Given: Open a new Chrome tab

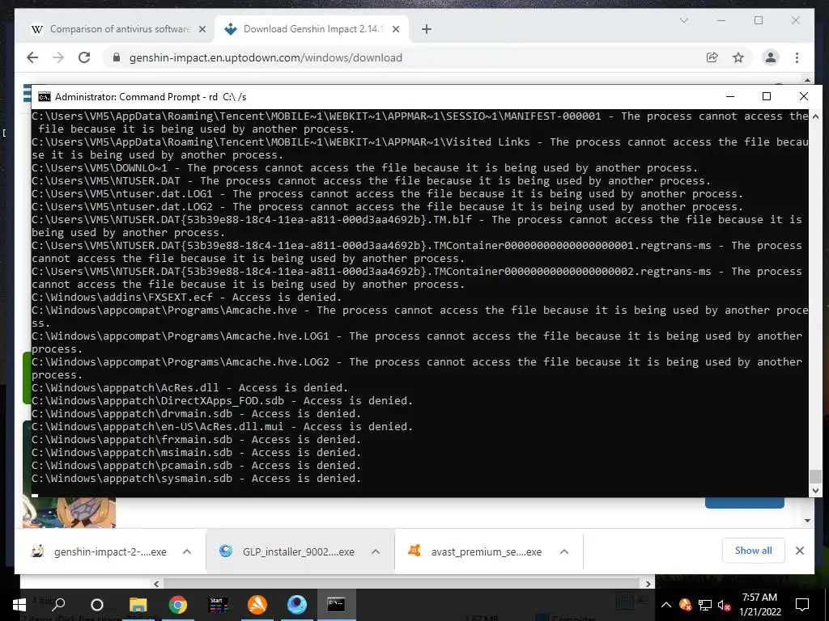Looking at the screenshot, I should (427, 30).
